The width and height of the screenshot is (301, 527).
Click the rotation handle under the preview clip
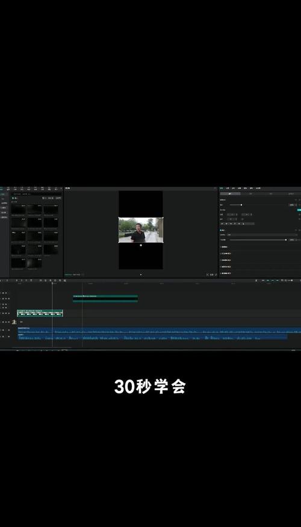pyautogui.click(x=141, y=245)
